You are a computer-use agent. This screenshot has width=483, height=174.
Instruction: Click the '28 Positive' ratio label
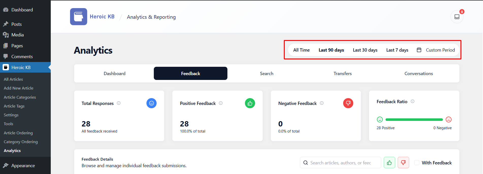pos(386,128)
